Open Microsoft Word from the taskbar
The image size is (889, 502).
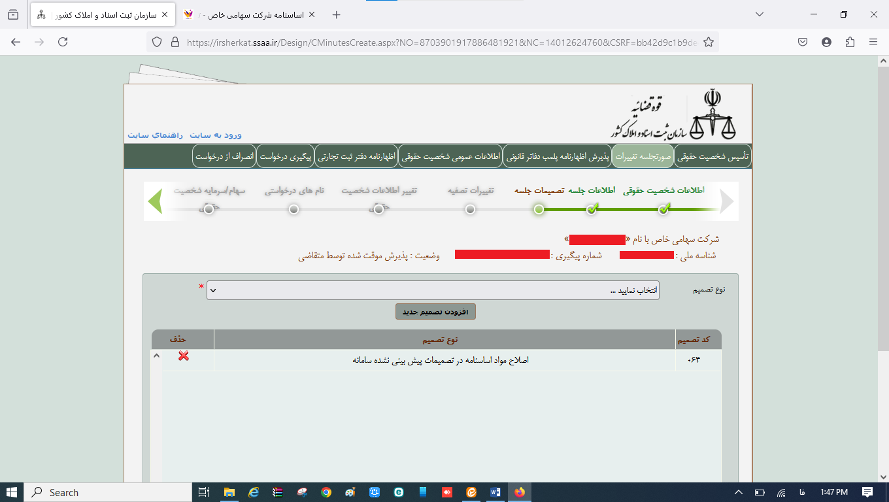tap(495, 492)
